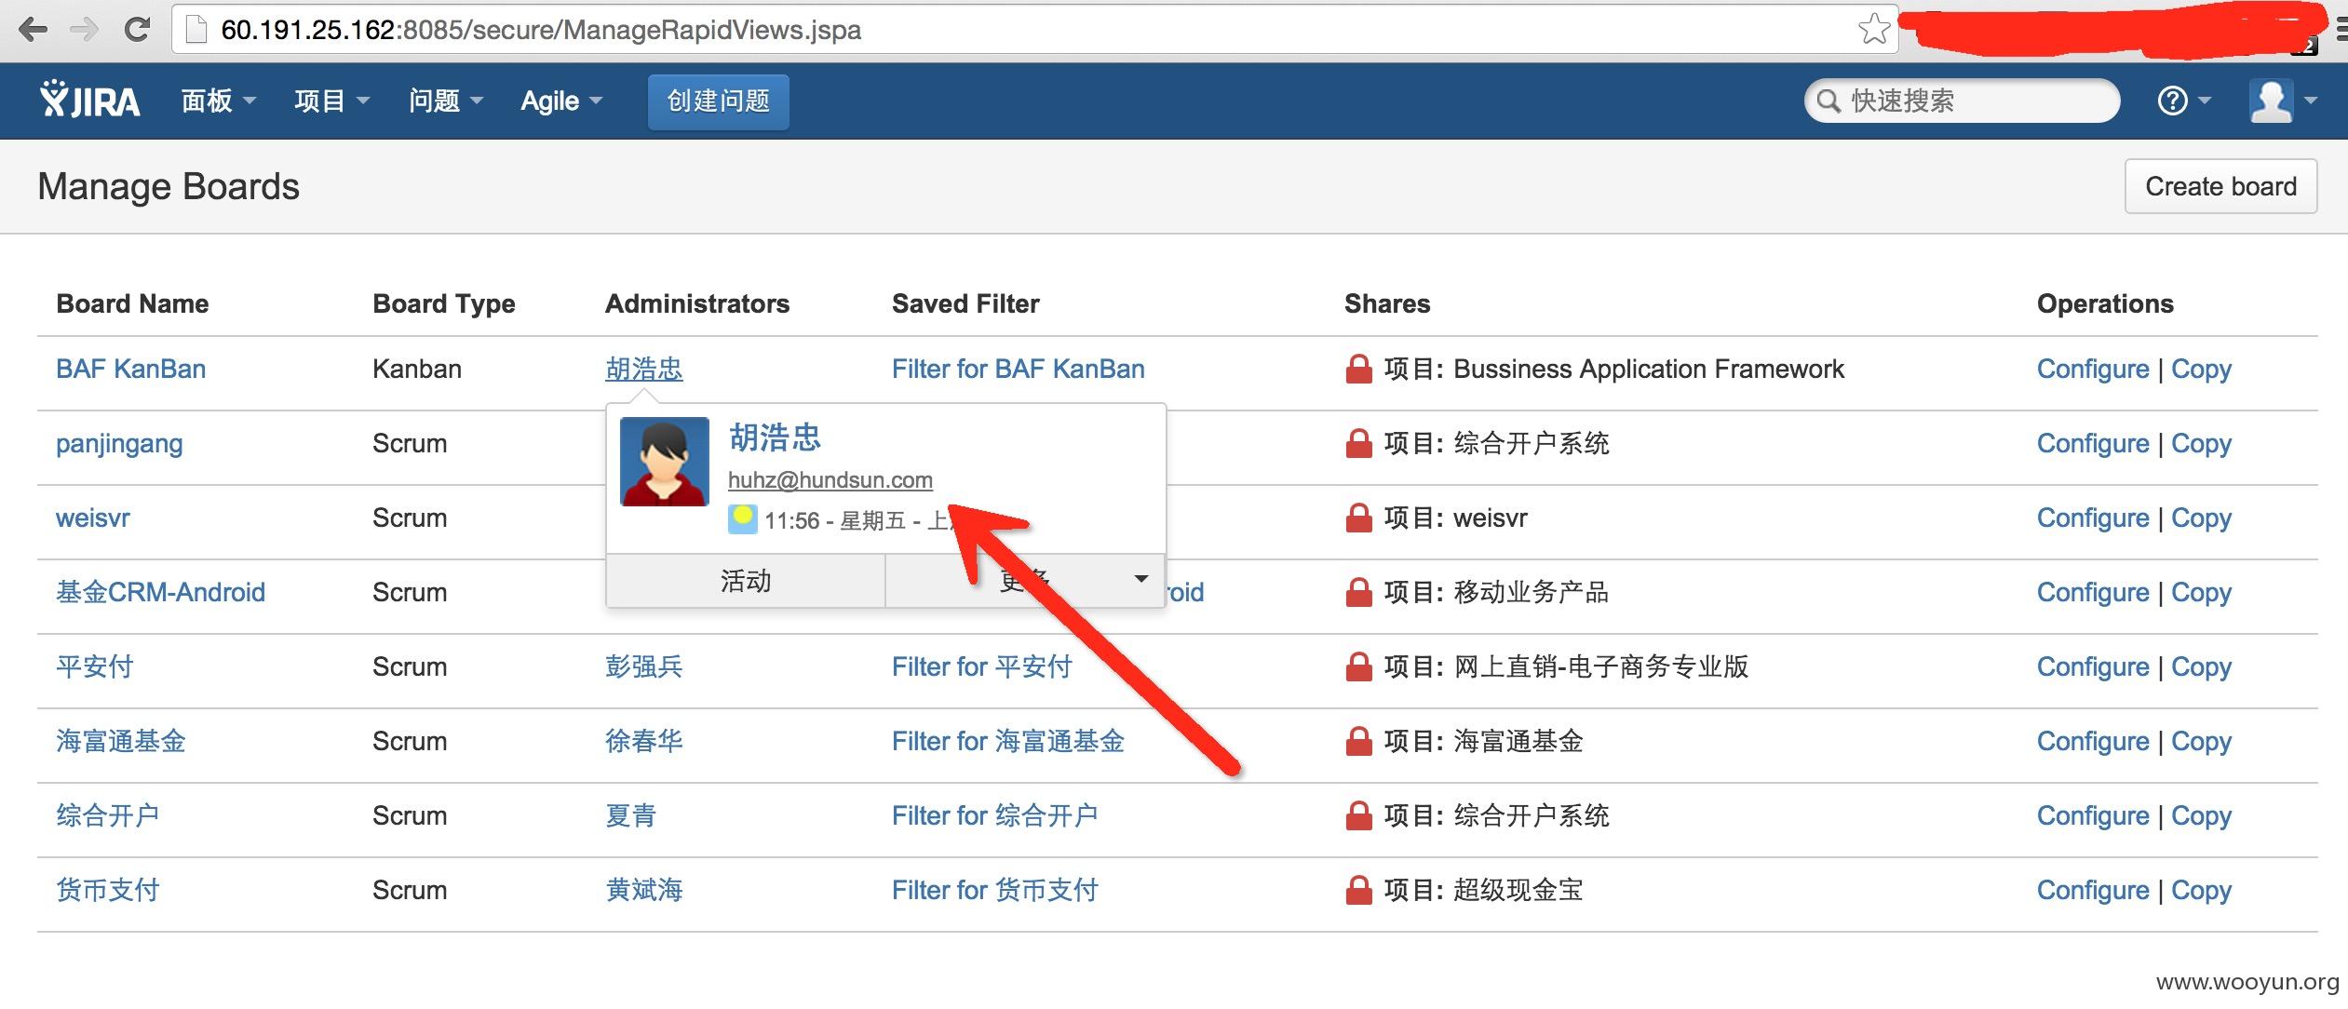
Task: Go back with the browser back arrow
Action: point(34,30)
